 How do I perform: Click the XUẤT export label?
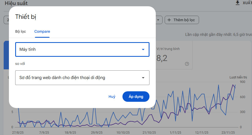(x=247, y=3)
